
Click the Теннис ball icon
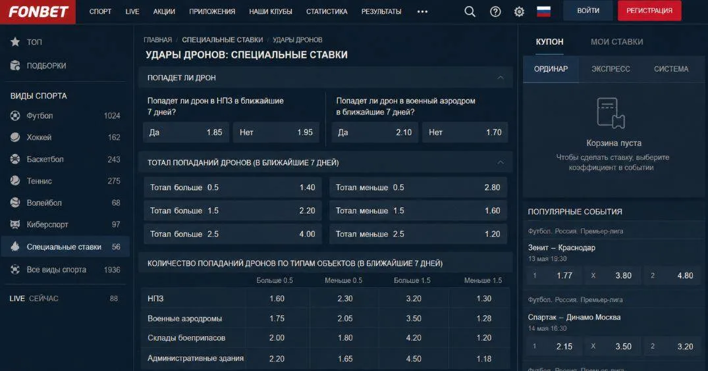15,181
